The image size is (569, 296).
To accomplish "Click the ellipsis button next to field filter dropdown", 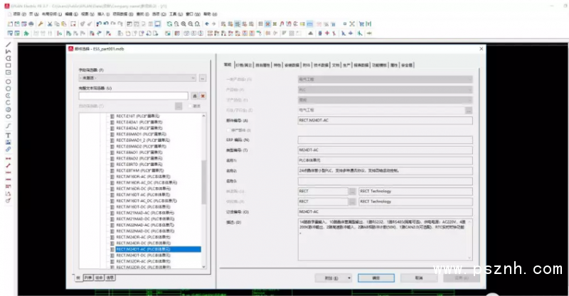I will [203, 78].
